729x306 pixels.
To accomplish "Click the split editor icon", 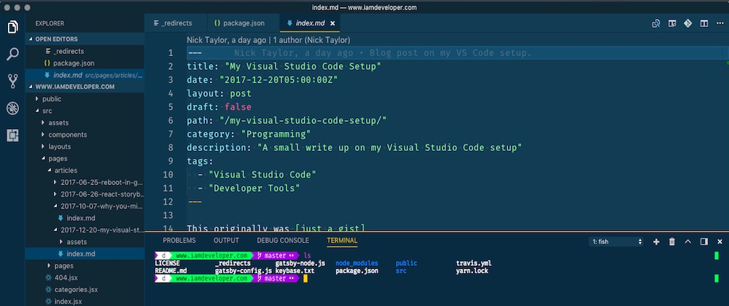I will [703, 23].
